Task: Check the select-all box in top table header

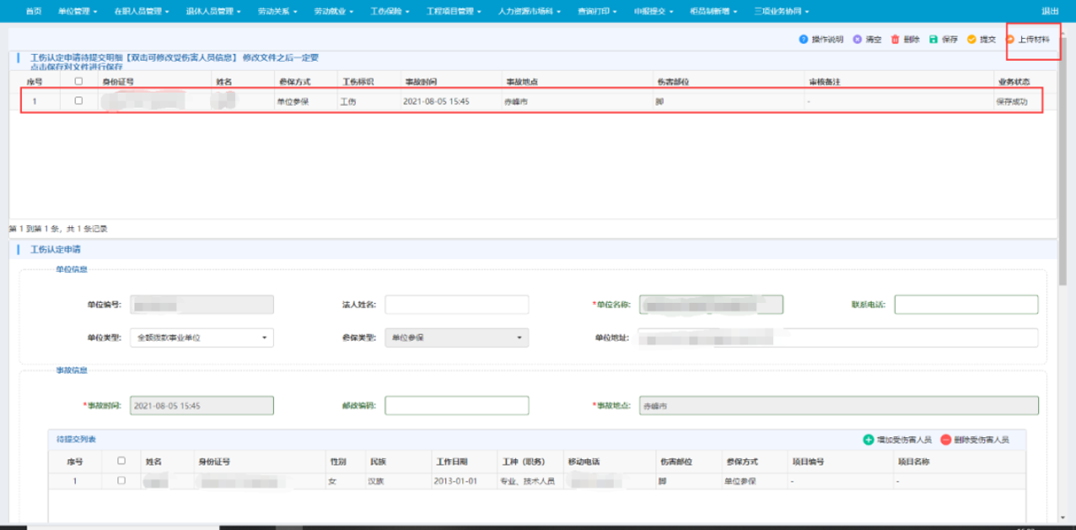Action: coord(79,81)
